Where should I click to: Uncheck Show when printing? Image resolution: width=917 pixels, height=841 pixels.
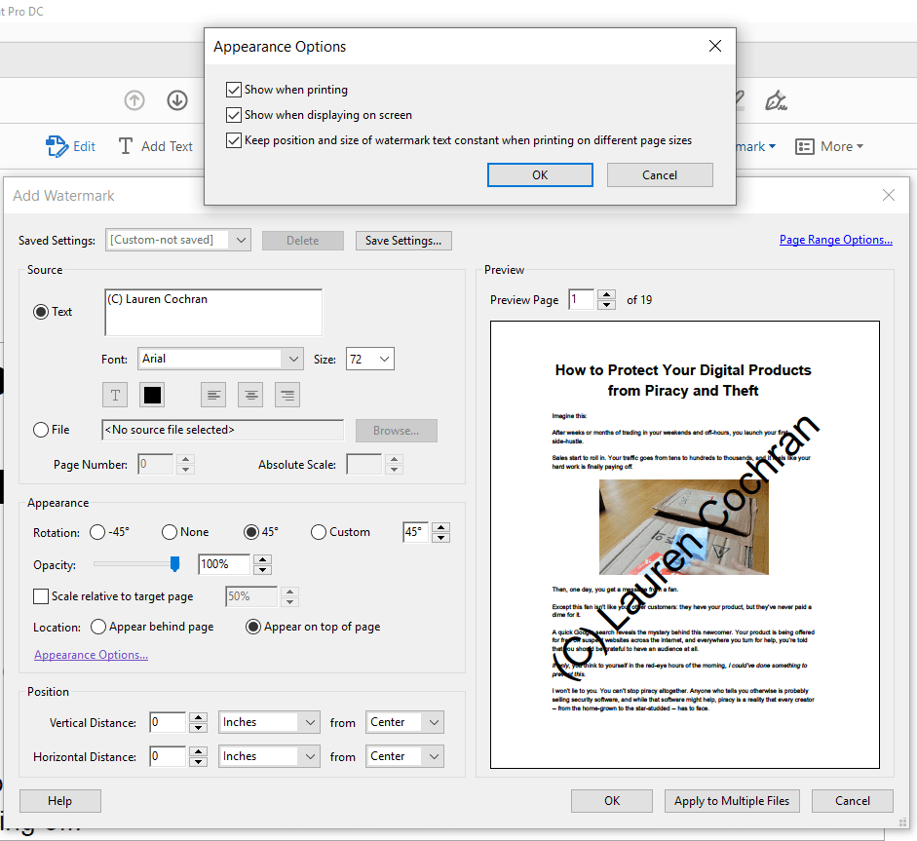tap(234, 89)
